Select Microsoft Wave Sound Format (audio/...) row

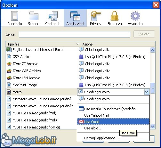click(x=41, y=99)
